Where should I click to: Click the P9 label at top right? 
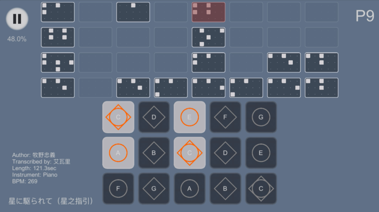(365, 16)
